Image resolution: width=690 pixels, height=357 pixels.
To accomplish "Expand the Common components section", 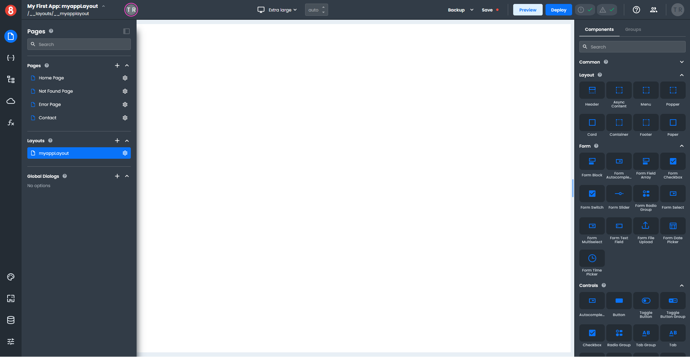I will pos(681,62).
